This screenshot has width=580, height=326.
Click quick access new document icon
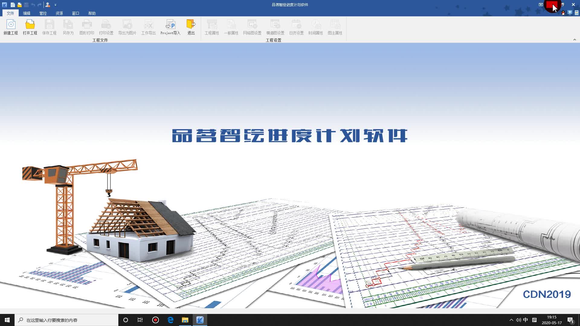[13, 5]
